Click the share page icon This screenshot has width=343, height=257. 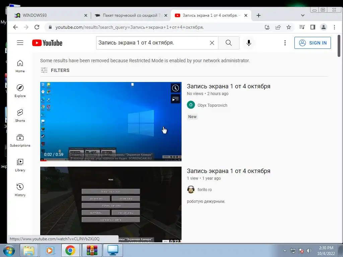tap(278, 27)
